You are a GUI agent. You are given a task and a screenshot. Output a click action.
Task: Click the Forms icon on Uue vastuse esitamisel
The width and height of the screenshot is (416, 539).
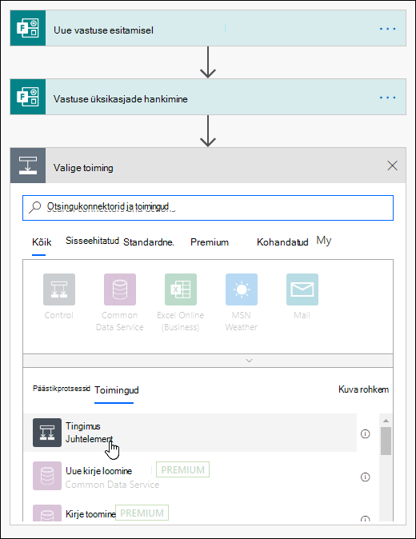tap(28, 28)
